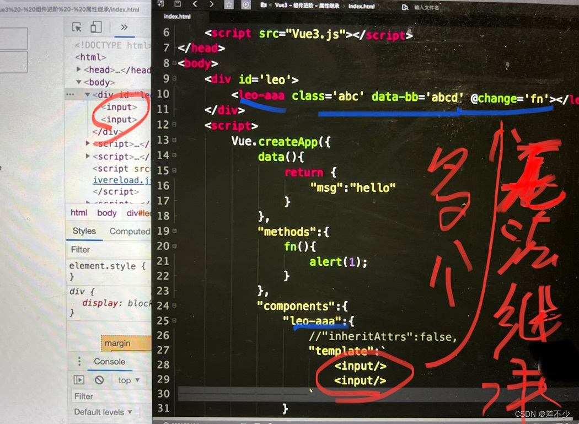Viewport: 579px width, 424px height.
Task: Toggle code folding on editor line 19
Action: pyautogui.click(x=175, y=231)
